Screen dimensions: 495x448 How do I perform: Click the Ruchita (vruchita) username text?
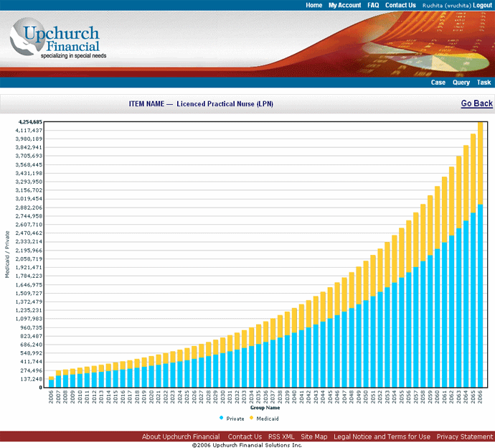[447, 5]
